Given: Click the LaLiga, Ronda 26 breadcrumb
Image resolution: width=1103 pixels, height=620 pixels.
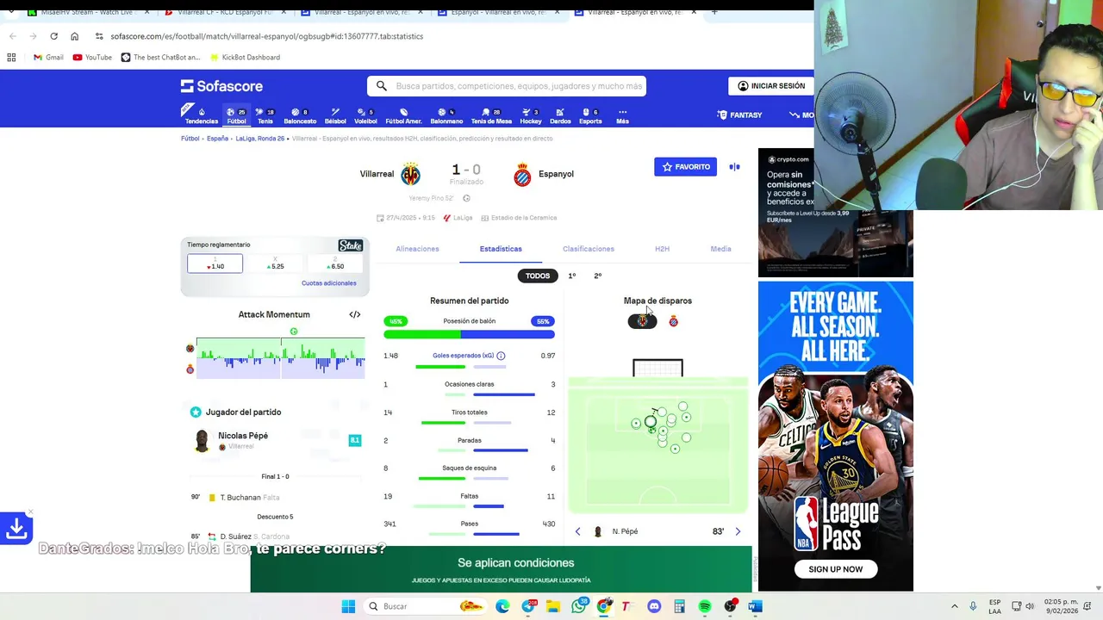Looking at the screenshot, I should 260,139.
